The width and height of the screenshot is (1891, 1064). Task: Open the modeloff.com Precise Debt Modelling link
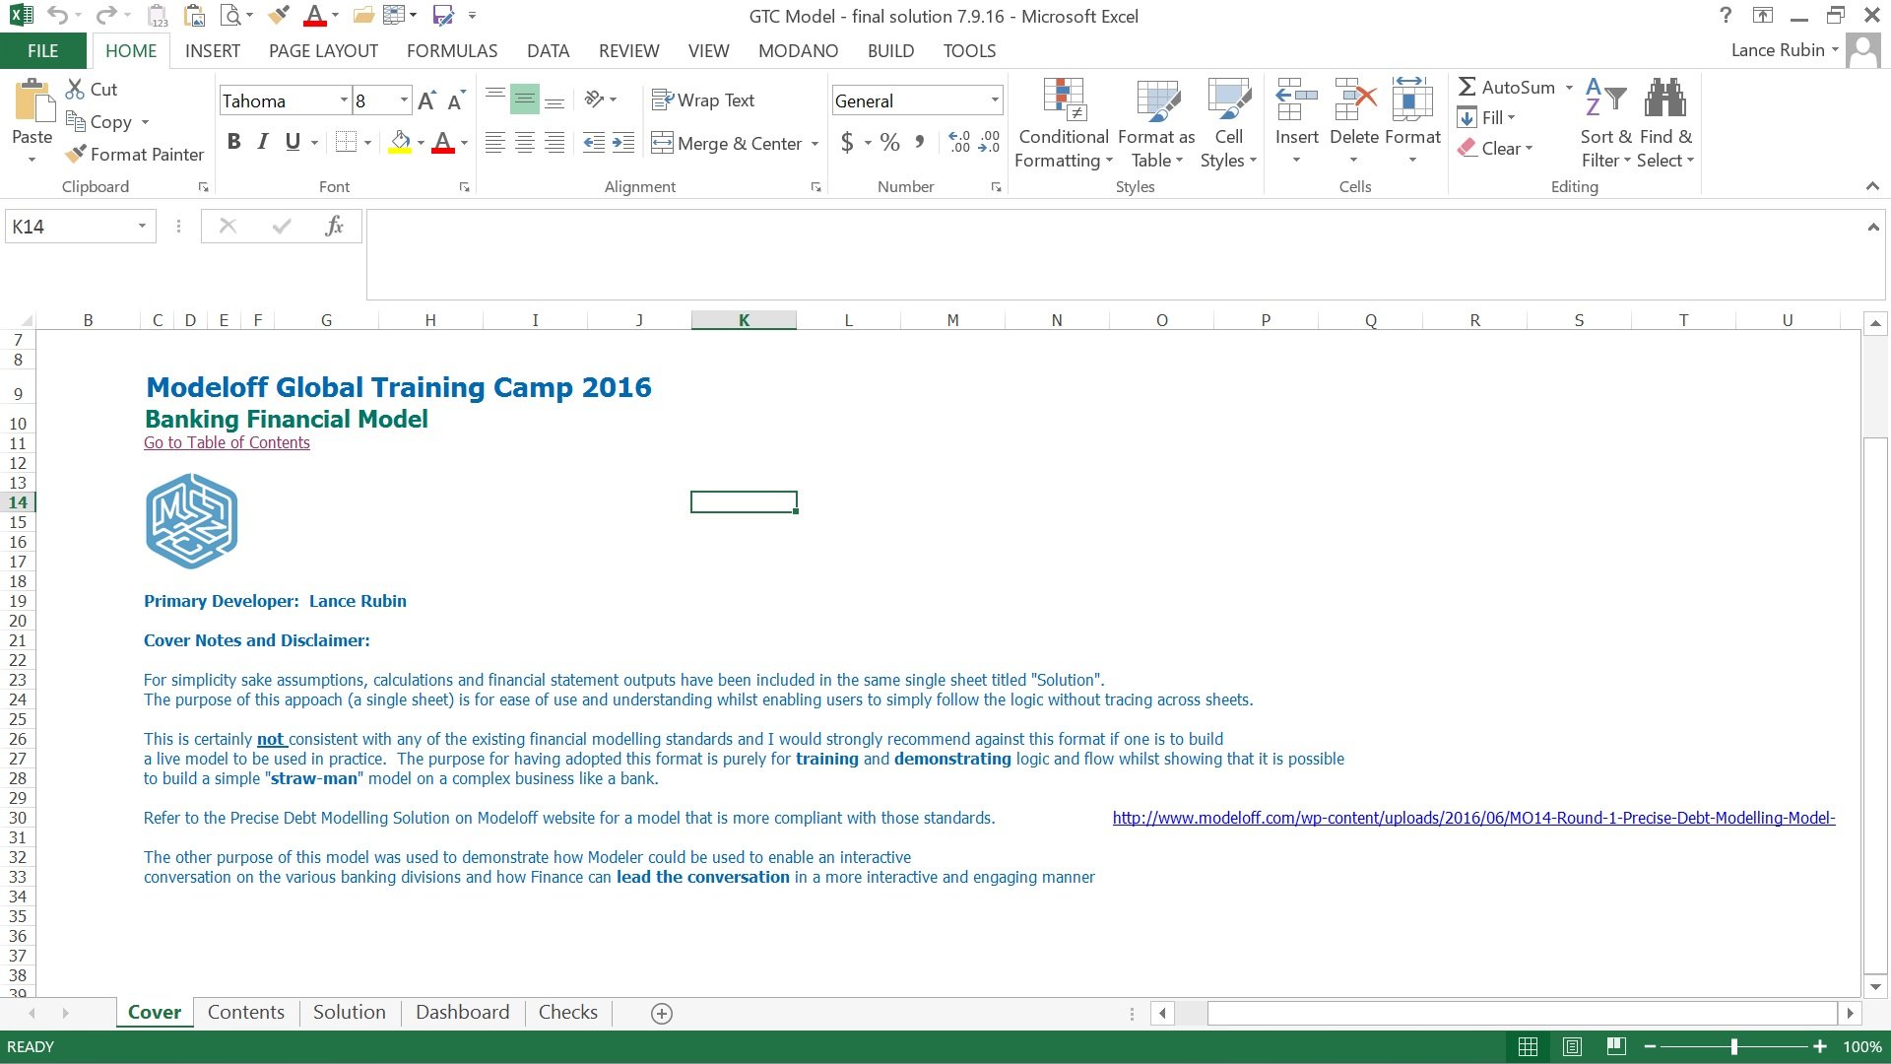[x=1473, y=818]
